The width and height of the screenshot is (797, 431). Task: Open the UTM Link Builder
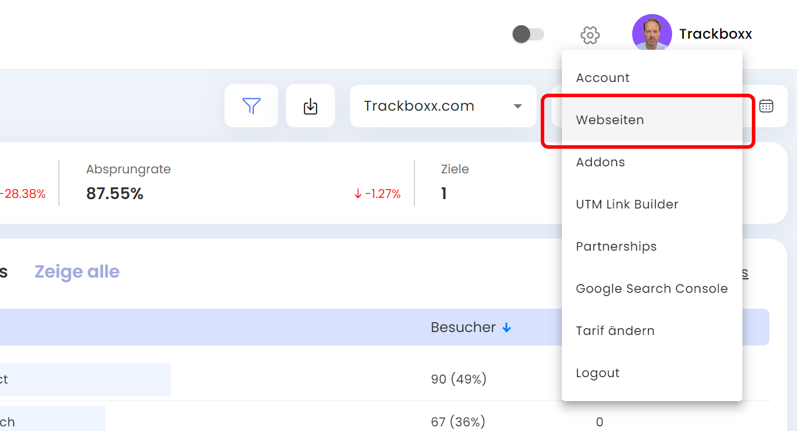tap(627, 204)
